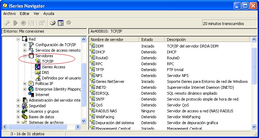Click the stop circle toolbar icon

tap(24, 23)
